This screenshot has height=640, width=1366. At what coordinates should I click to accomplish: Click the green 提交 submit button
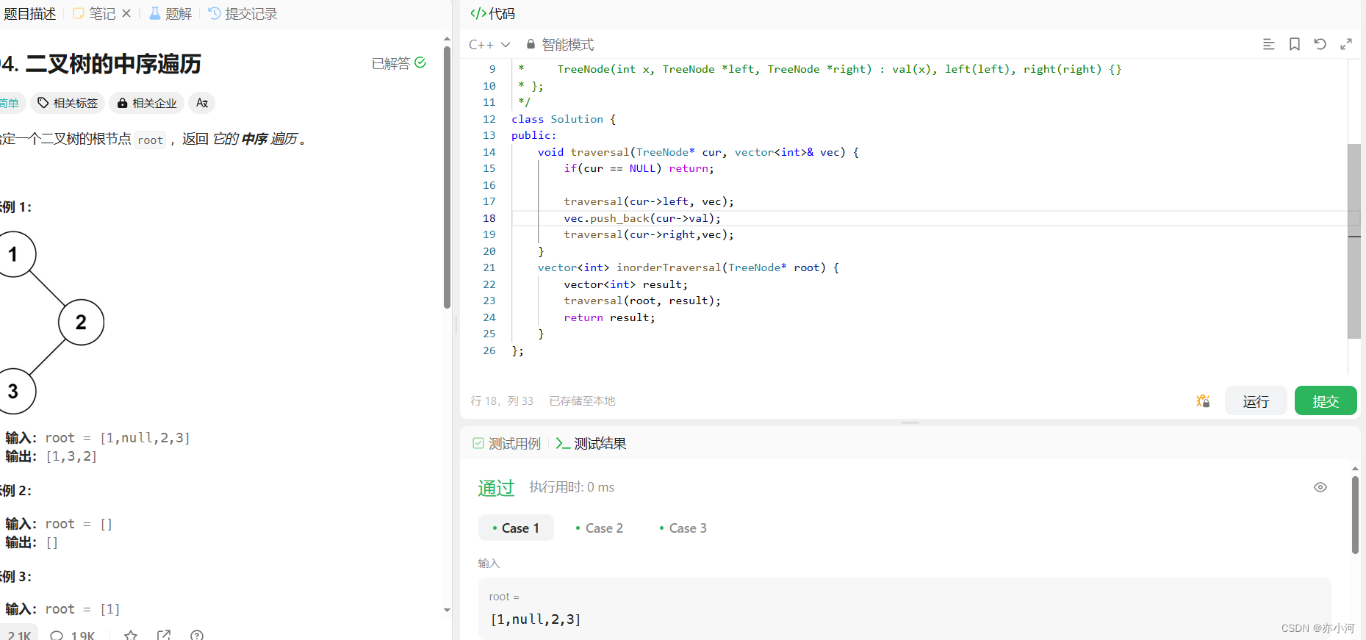pos(1326,401)
